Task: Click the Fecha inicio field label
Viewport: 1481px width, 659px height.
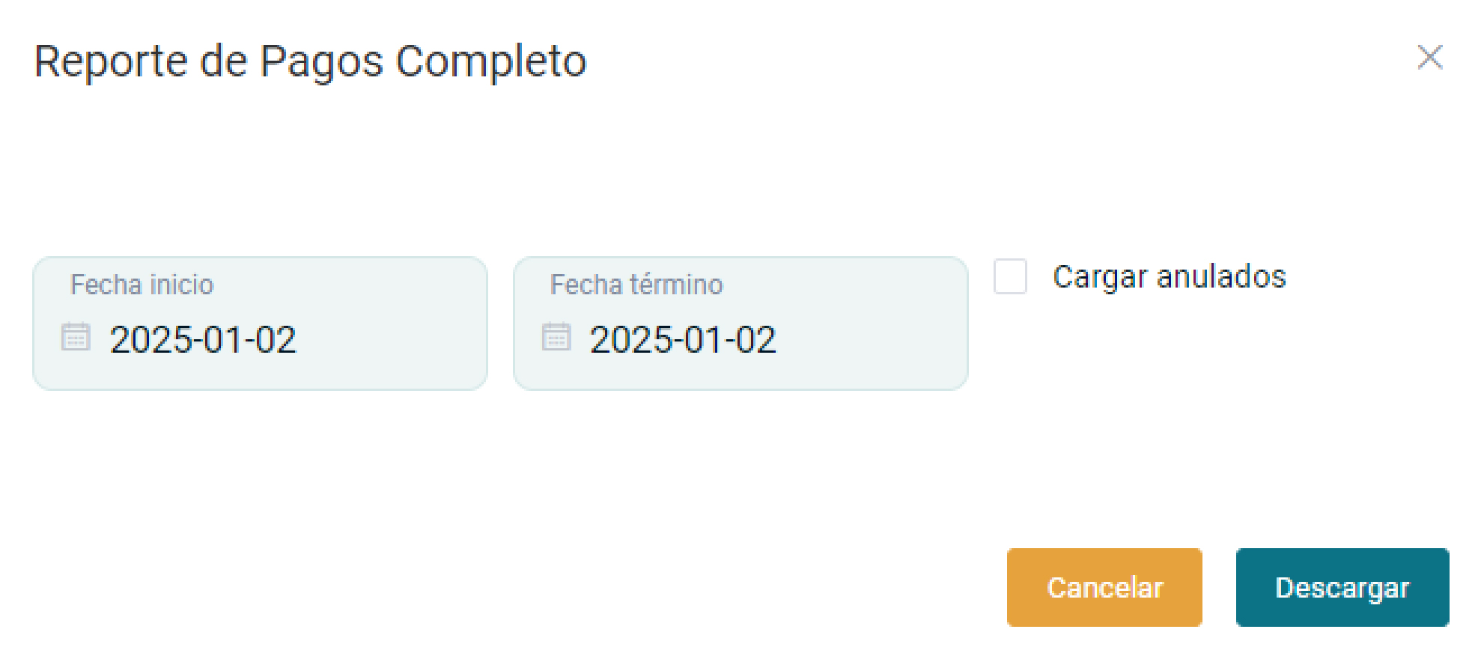Action: coord(142,285)
